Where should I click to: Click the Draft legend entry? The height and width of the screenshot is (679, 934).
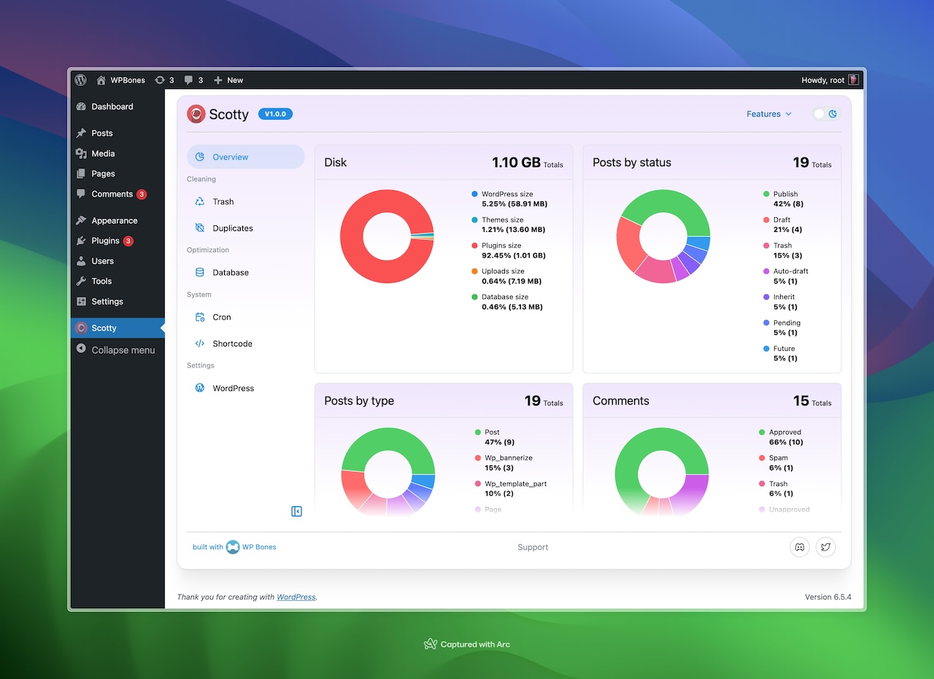pos(783,225)
